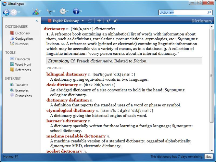The image size is (216, 162).
Task: Click the greyed S swap icon
Action: click(x=90, y=21)
